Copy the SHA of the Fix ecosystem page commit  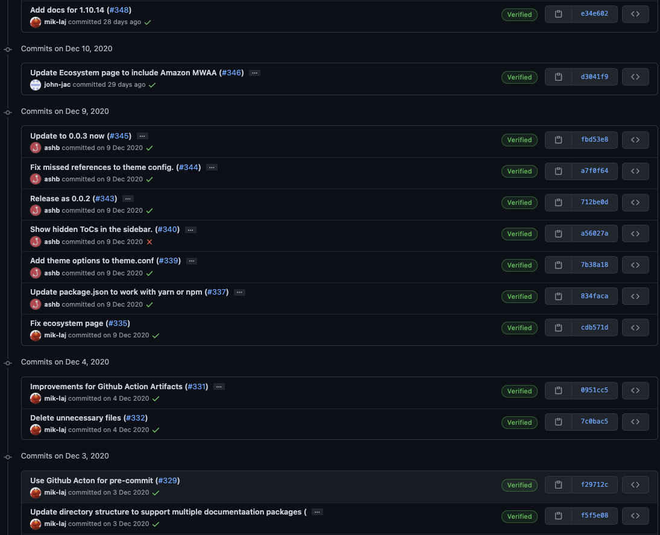(x=557, y=327)
